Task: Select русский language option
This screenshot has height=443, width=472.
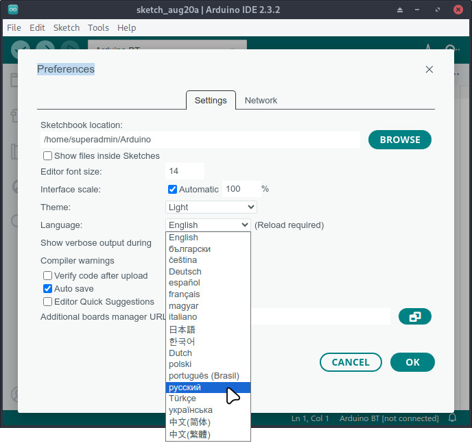Action: coord(208,388)
